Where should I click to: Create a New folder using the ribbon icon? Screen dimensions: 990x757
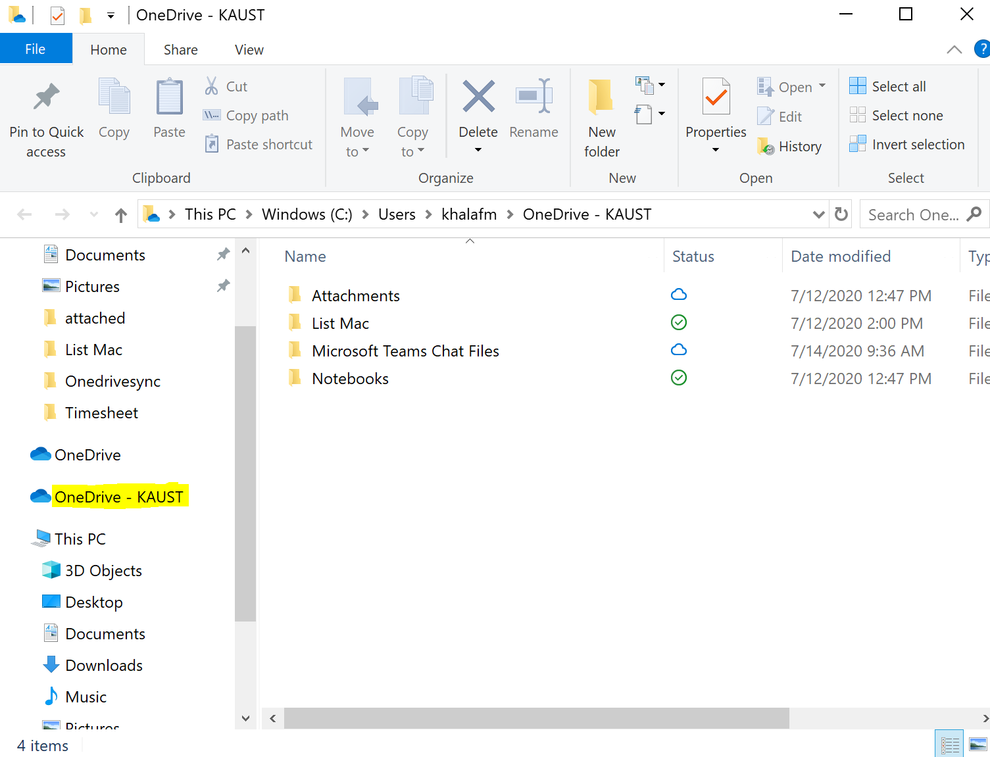click(x=600, y=97)
